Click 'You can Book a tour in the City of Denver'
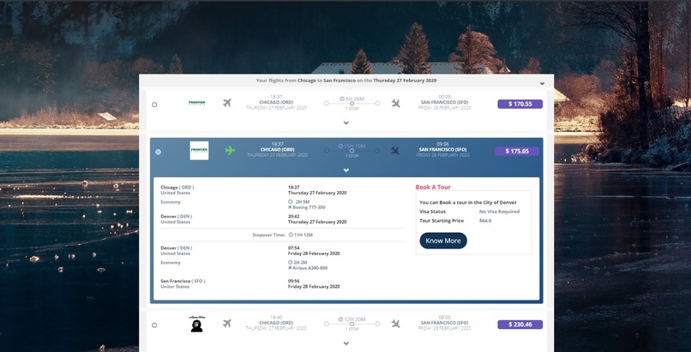The width and height of the screenshot is (691, 352). tap(468, 203)
